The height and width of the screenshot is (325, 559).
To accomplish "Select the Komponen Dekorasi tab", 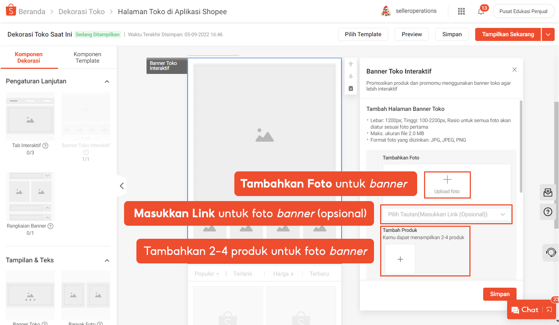I will (x=29, y=58).
